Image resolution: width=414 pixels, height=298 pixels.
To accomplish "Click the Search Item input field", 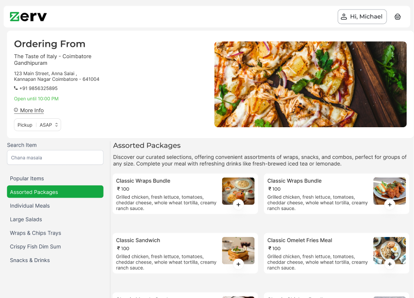I will 55,157.
